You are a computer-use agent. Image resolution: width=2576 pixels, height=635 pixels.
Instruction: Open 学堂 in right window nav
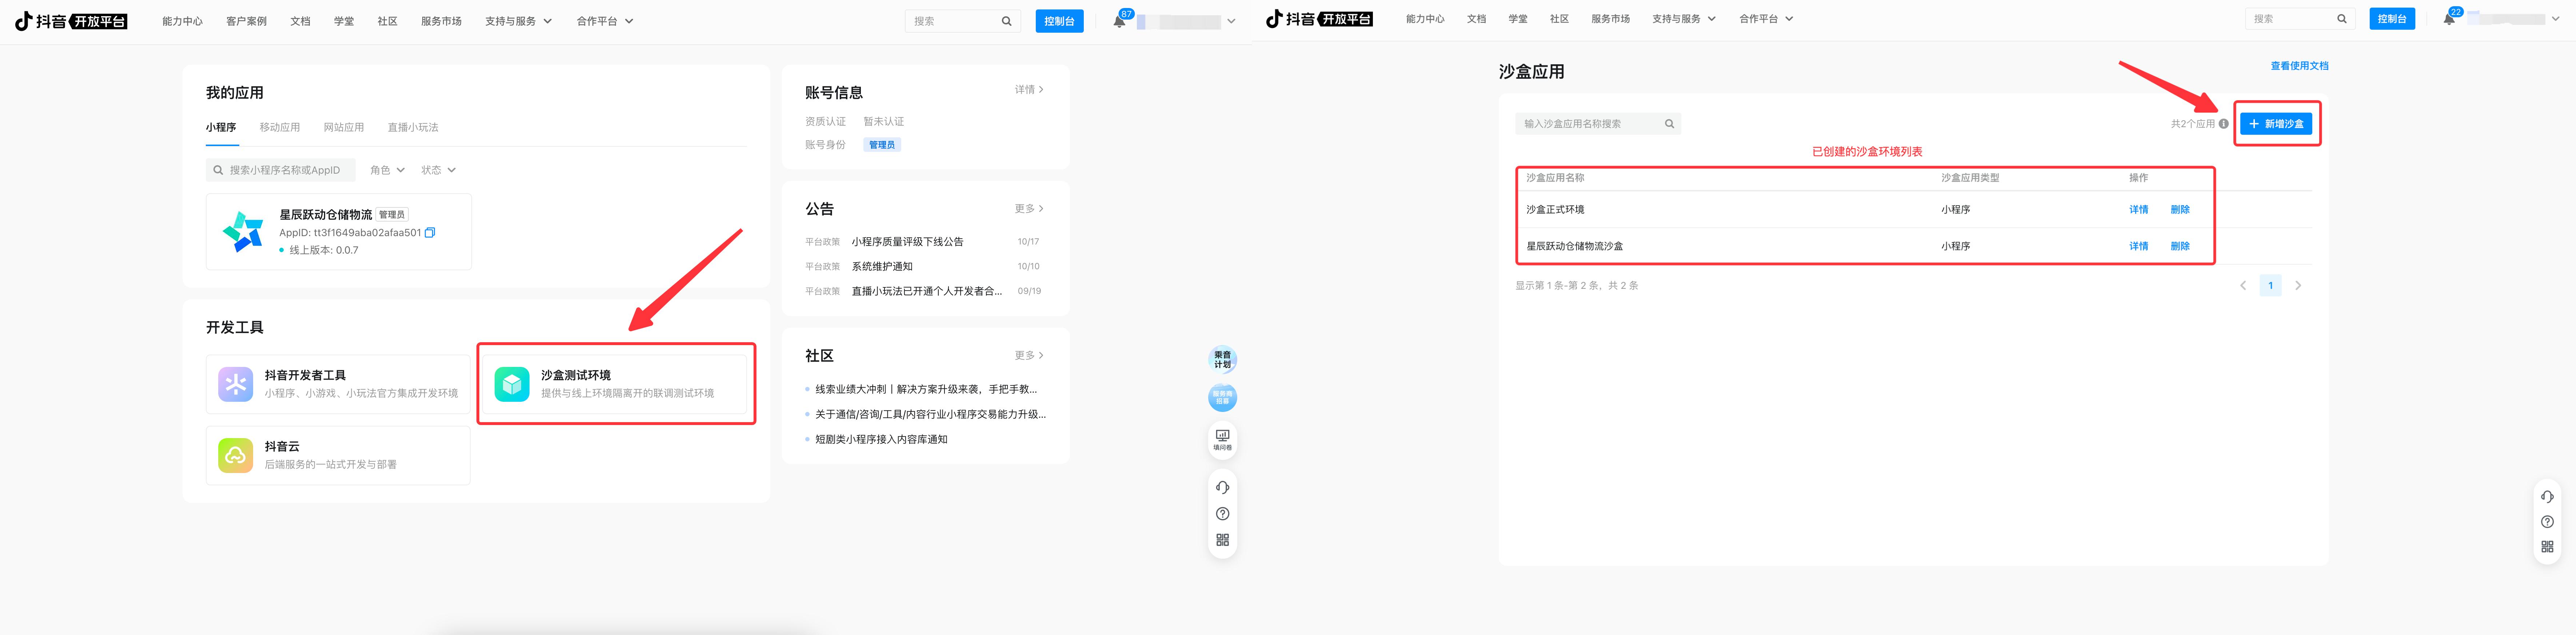tap(1518, 19)
